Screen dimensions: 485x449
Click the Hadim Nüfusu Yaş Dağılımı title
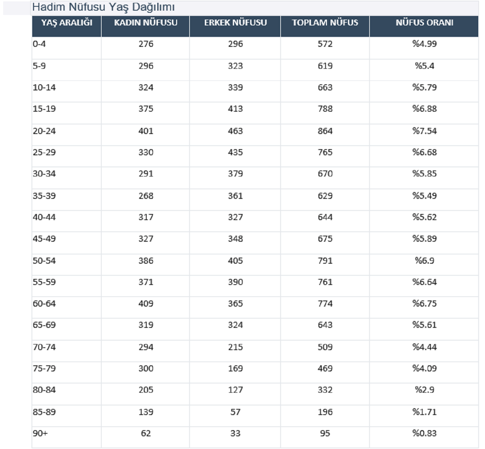[x=103, y=7]
